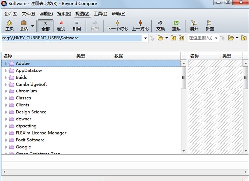Screen dimensions: 249x181
Task: Select the dtpsetting key
Action: [x=26, y=126]
